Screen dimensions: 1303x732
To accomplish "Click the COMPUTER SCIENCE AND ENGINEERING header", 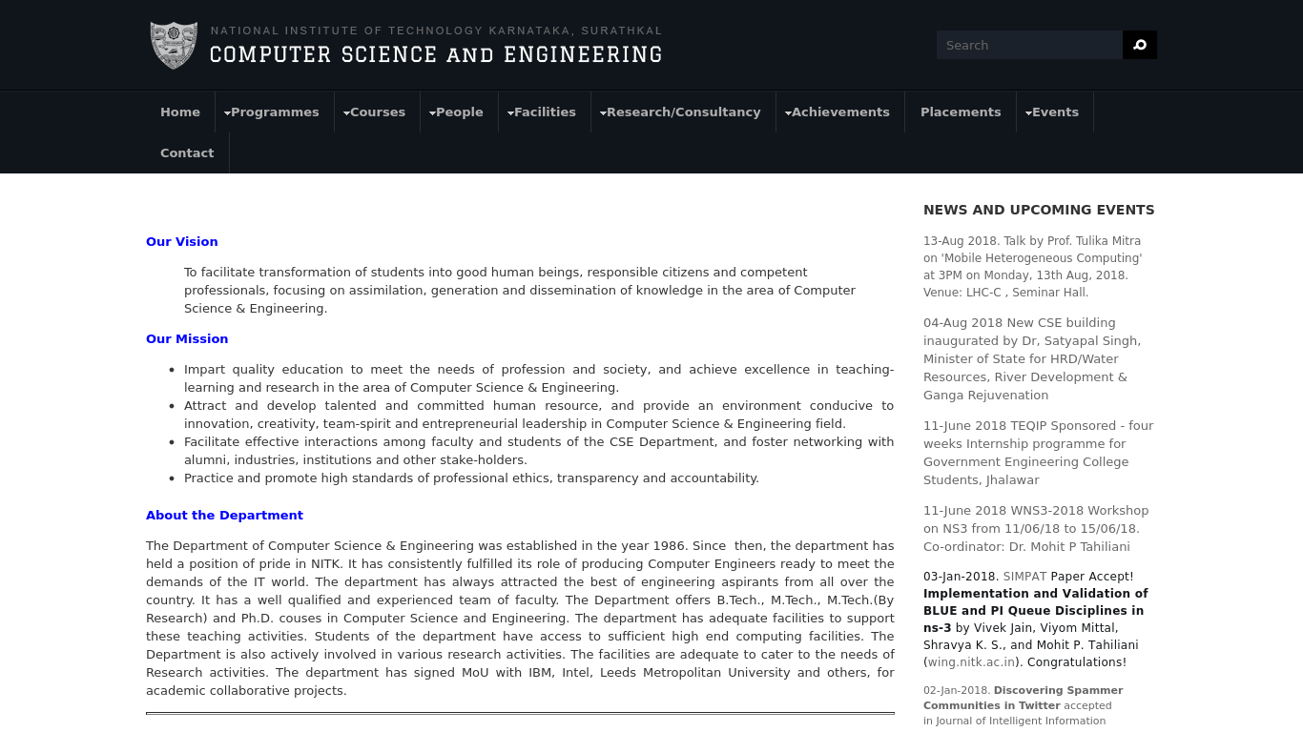I will (435, 54).
